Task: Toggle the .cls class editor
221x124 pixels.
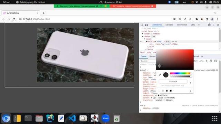Action: 202,61
